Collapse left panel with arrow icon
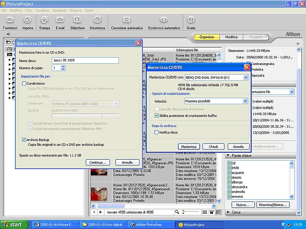 [8, 34]
